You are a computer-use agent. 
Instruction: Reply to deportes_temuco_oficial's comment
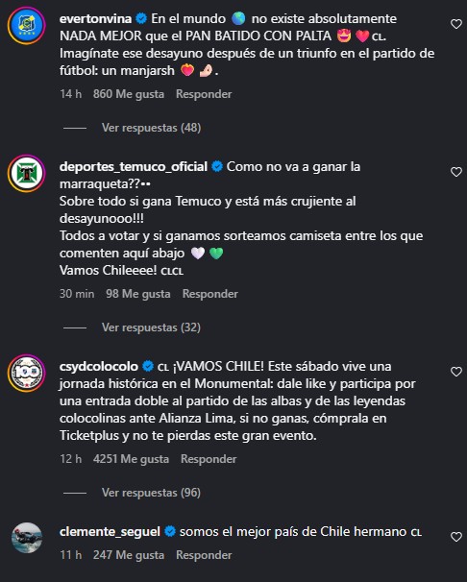[210, 294]
